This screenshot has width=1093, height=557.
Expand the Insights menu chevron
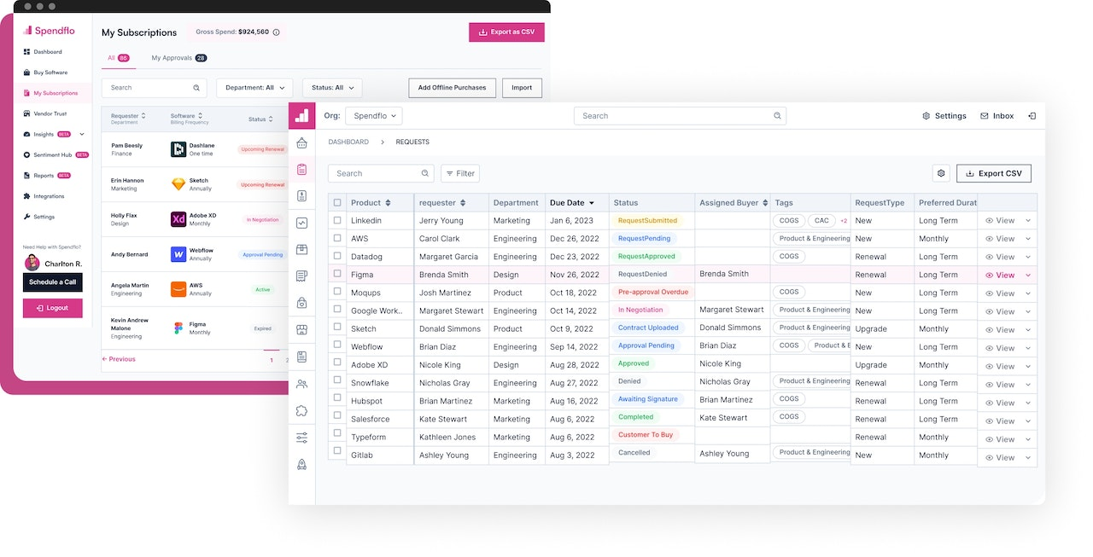point(82,134)
